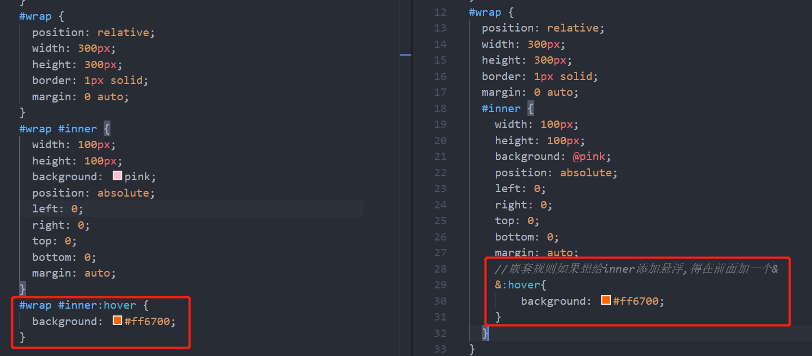Click the highlighted closing brace on line 32
Viewport: 812px width, 356px height.
tap(485, 333)
